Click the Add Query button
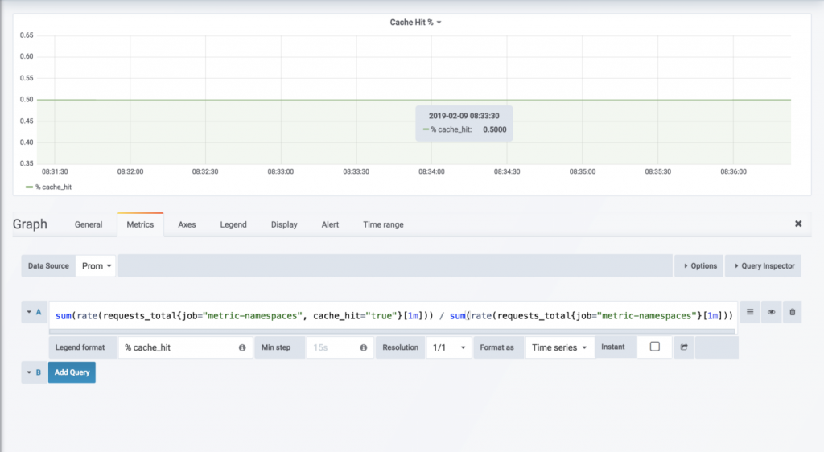Screen dimensions: 824x452 coord(72,372)
